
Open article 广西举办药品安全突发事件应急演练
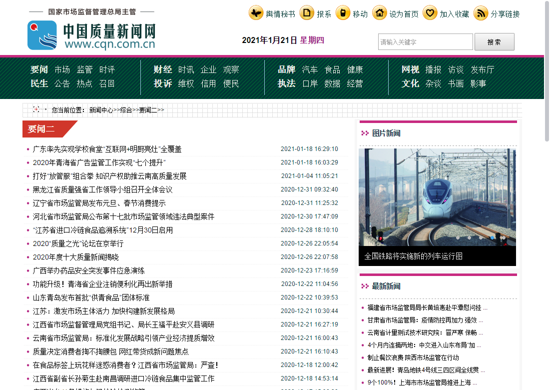click(x=88, y=270)
